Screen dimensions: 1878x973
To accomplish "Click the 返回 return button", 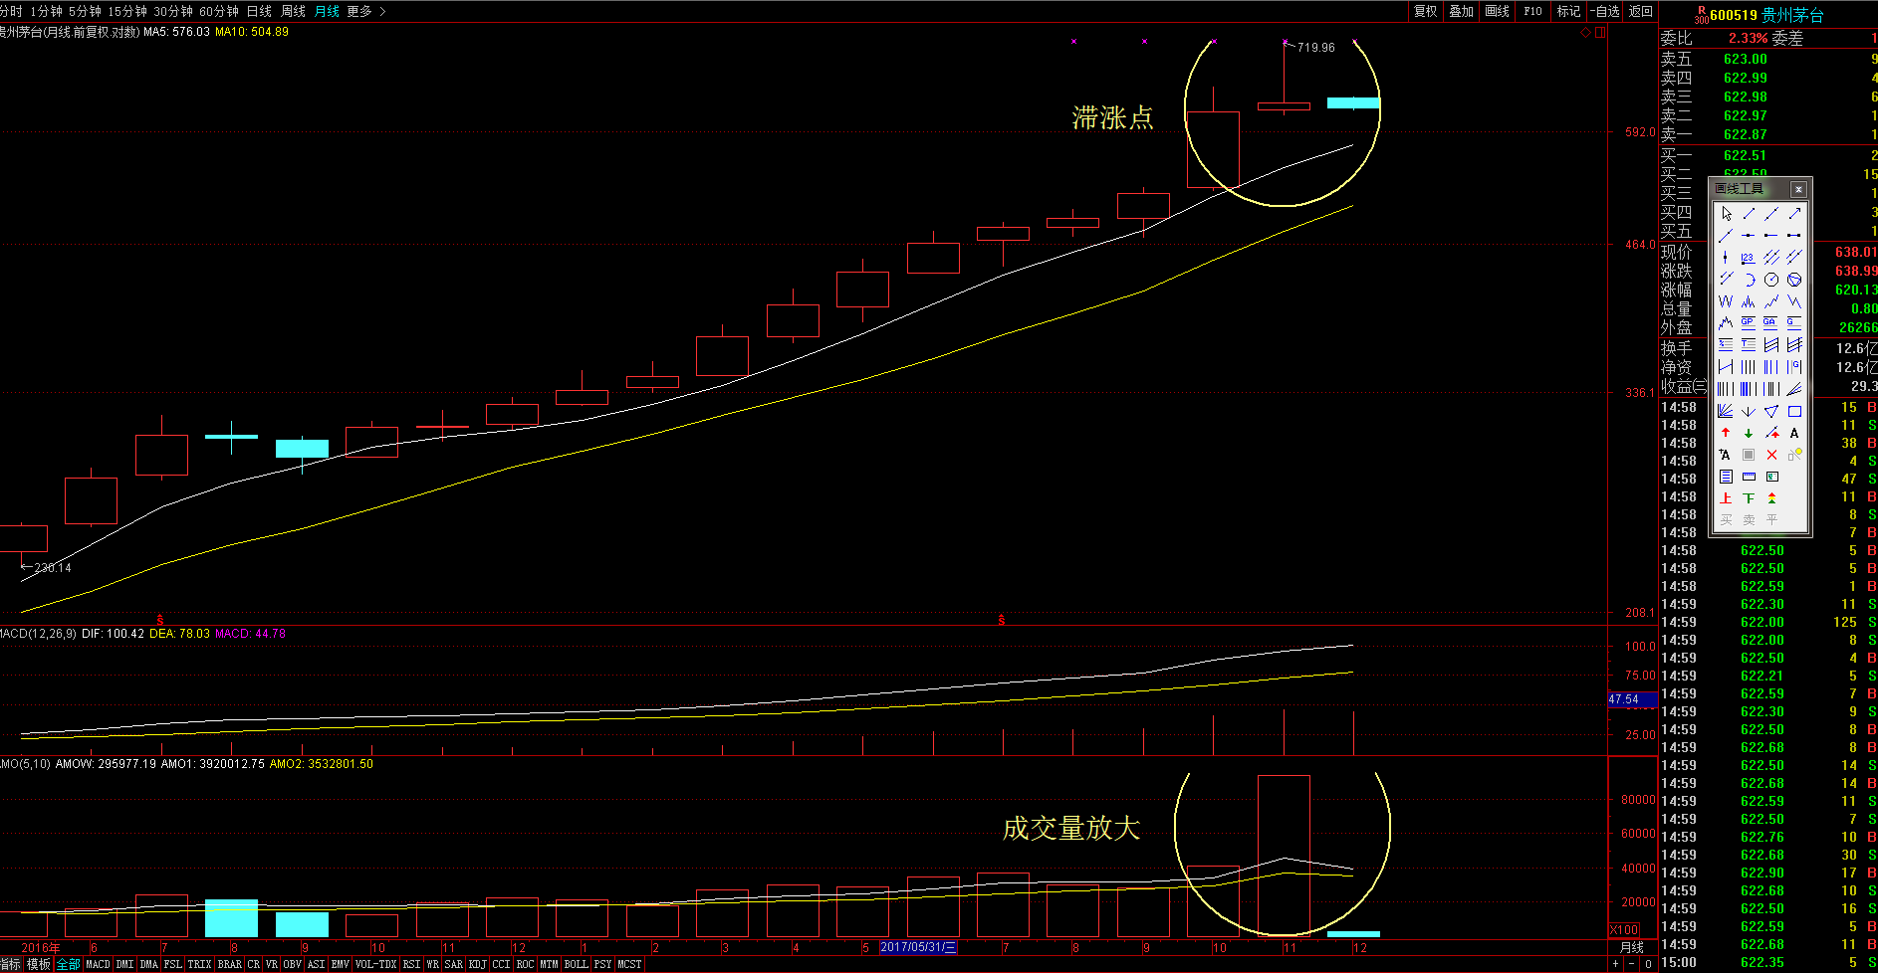I will [x=1640, y=11].
